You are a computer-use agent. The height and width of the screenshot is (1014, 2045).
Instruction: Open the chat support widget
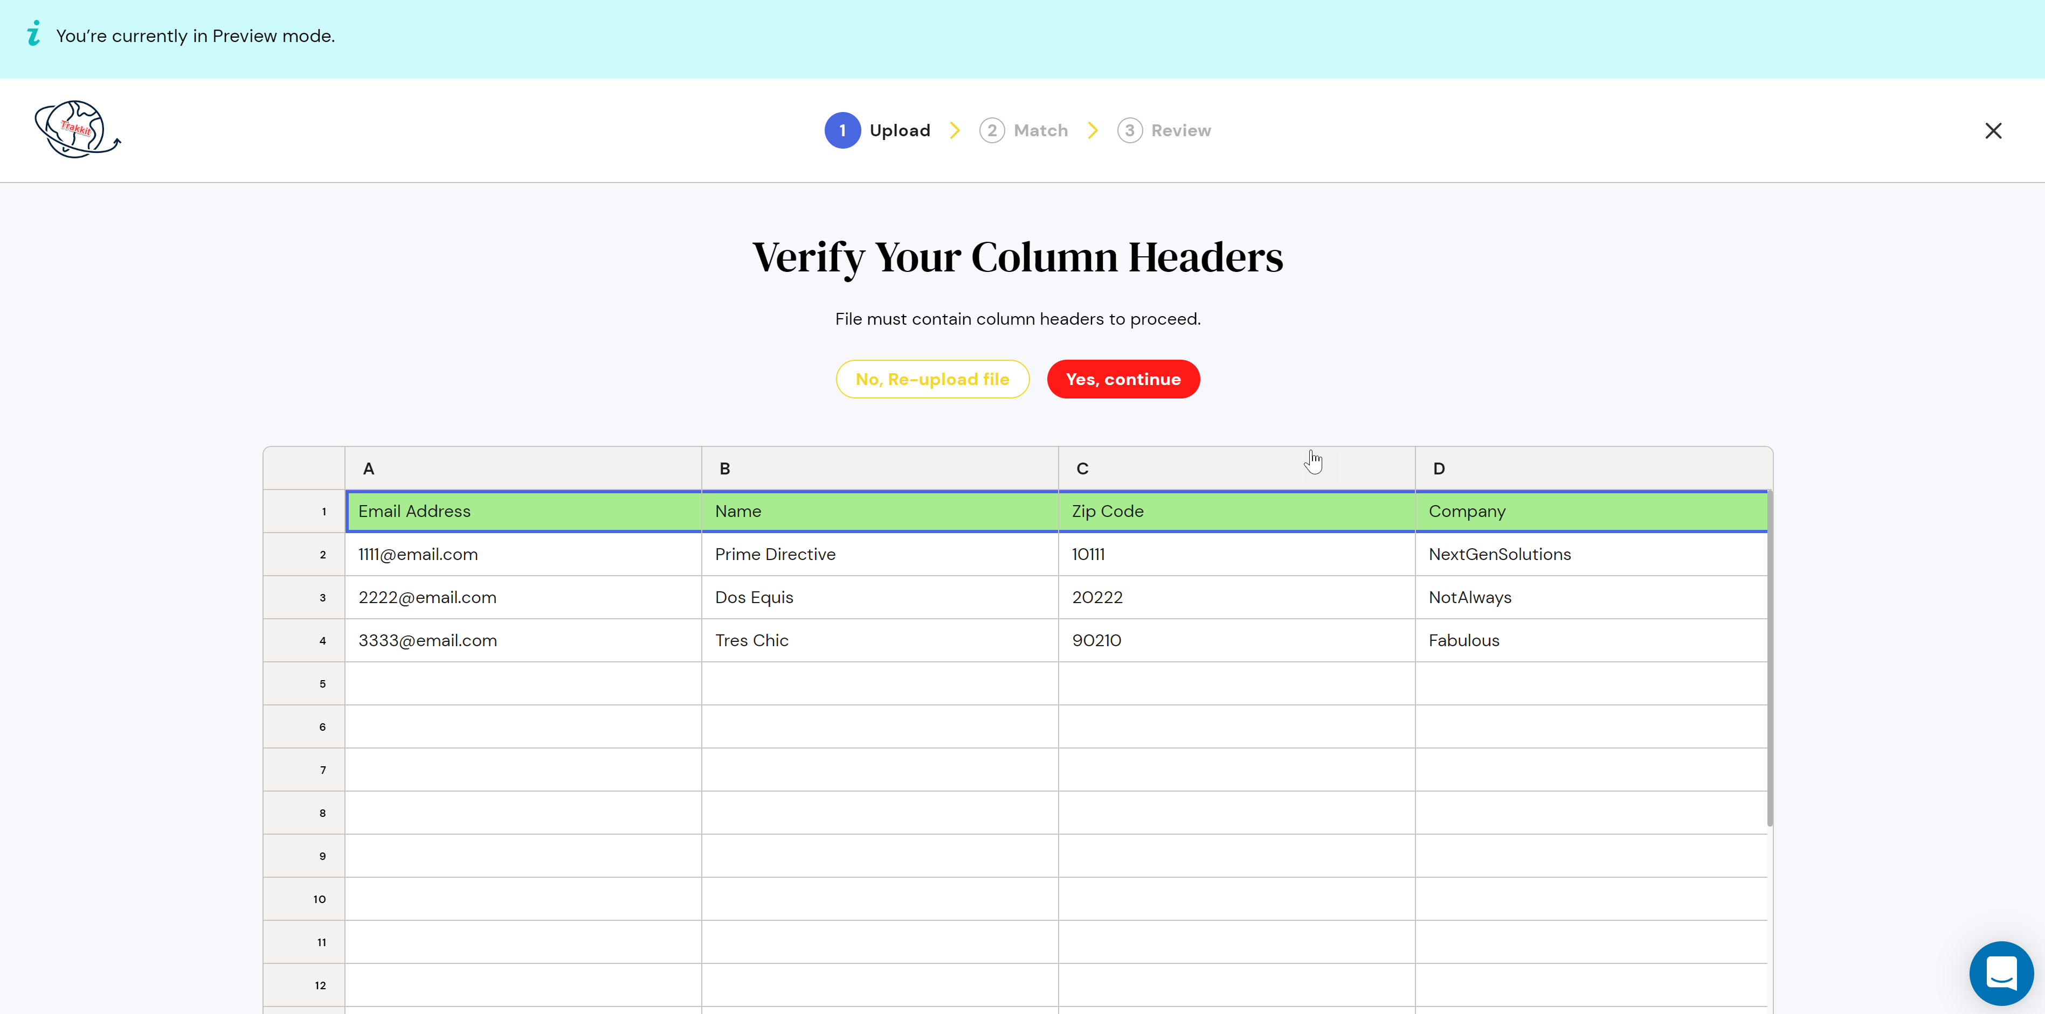[x=2001, y=973]
